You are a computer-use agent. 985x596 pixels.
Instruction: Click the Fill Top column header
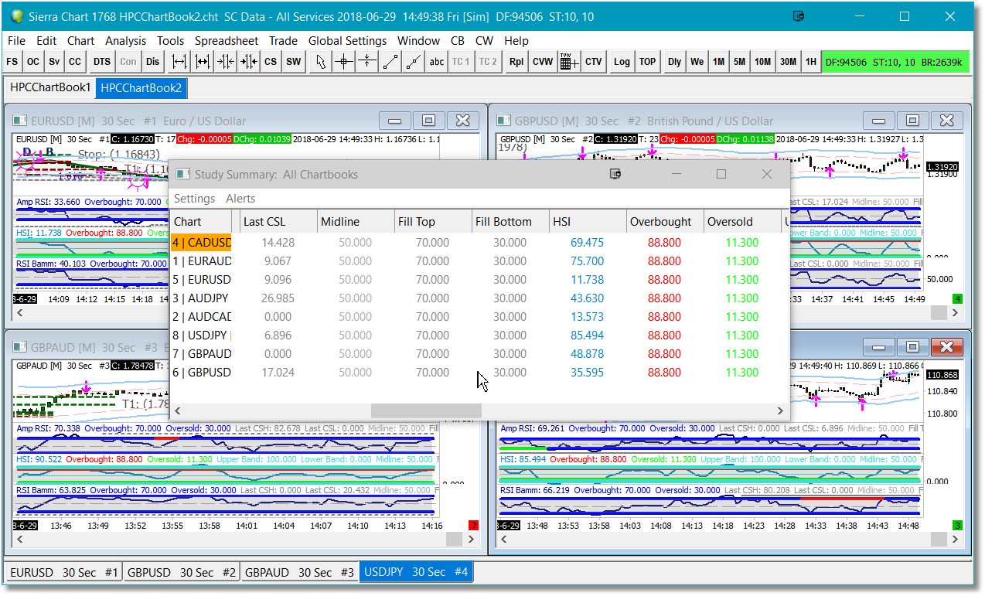point(434,222)
